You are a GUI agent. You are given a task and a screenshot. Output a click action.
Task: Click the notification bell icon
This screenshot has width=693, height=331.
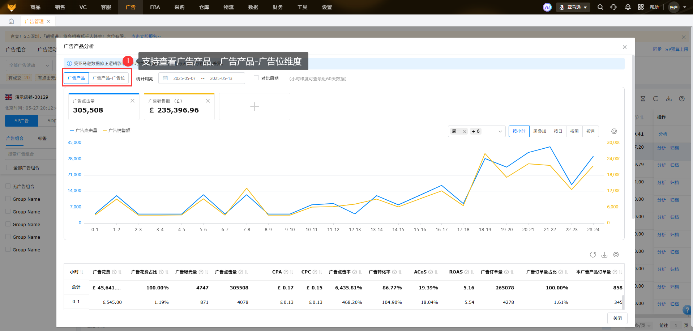coord(628,7)
